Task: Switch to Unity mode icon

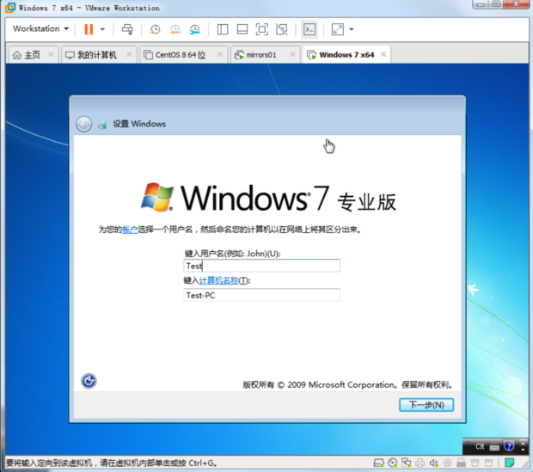Action: [x=281, y=29]
